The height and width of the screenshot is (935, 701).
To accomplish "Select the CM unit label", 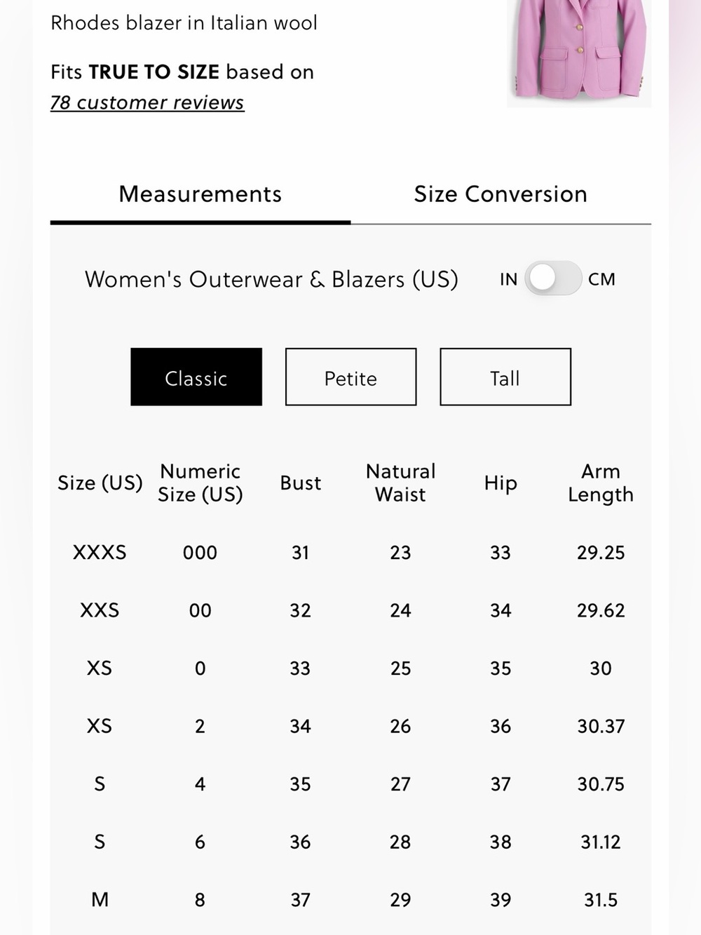I will 601,279.
